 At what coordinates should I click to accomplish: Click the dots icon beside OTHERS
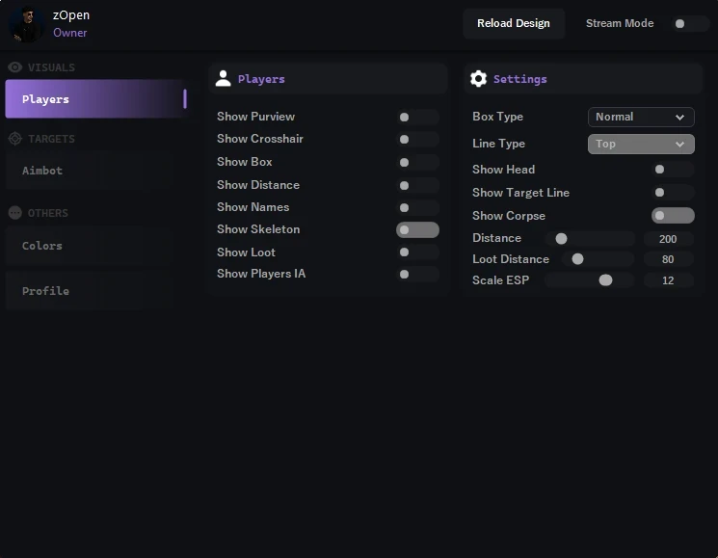(15, 213)
